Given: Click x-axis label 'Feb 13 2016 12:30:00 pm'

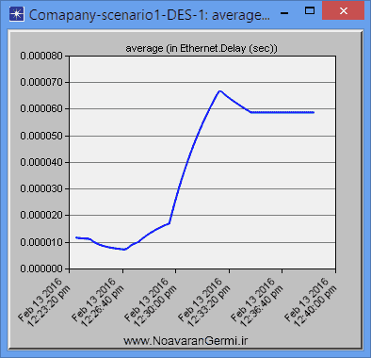Looking at the screenshot, I should coord(151,301).
